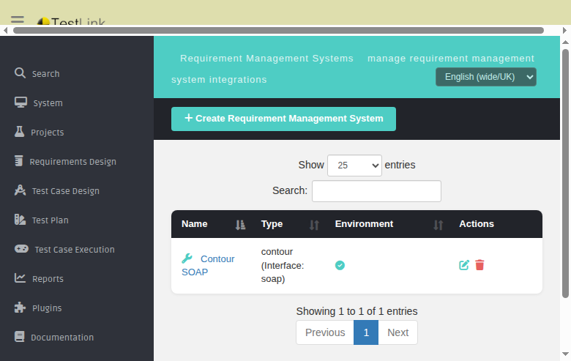The image size is (571, 361).
Task: Click the Search magnifier icon in sidebar
Action: tap(20, 72)
